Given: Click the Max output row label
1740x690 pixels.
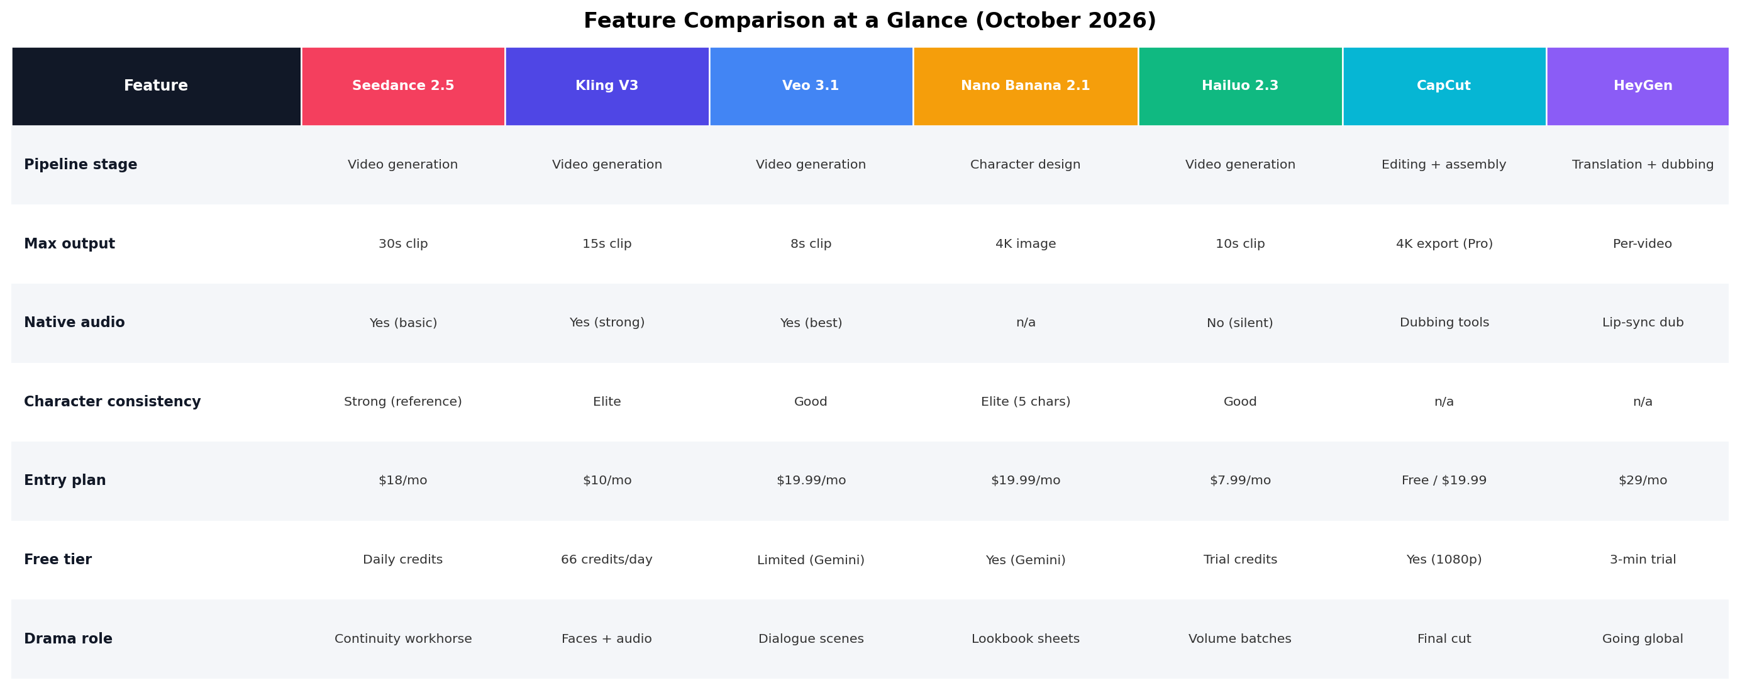Looking at the screenshot, I should pos(70,244).
